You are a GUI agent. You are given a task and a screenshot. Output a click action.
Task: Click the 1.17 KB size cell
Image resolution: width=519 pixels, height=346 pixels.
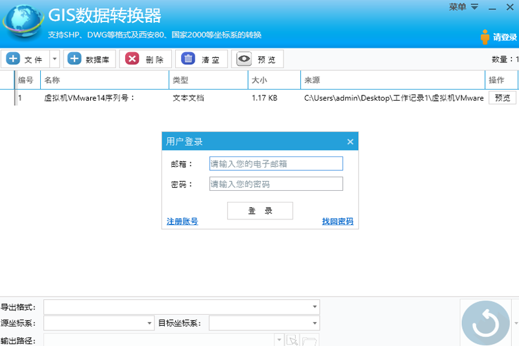(x=265, y=98)
